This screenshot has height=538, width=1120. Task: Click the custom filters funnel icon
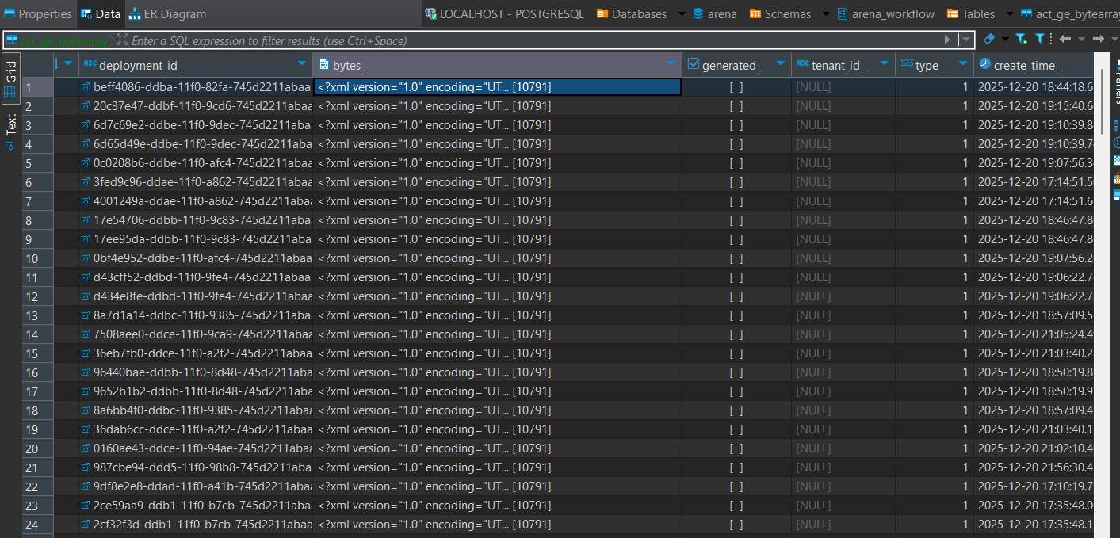pos(1039,39)
